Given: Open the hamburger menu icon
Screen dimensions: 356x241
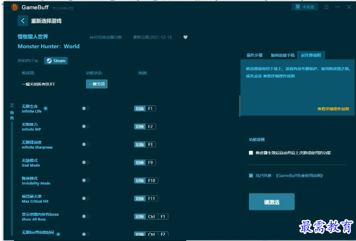Looking at the screenshot, I should click(x=326, y=7).
